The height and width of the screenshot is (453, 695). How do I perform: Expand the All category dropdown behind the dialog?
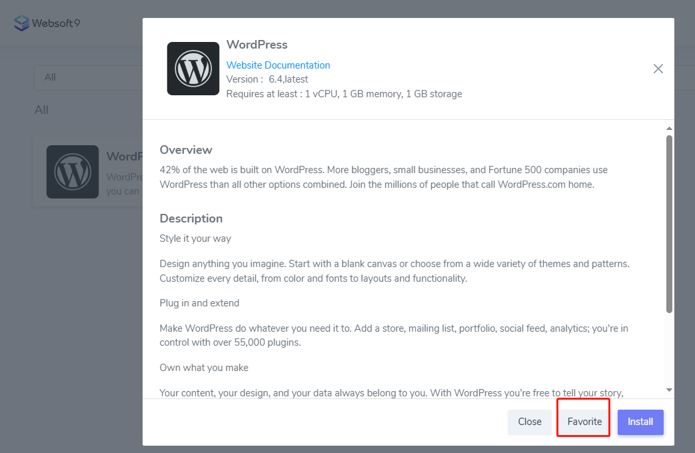(87, 77)
